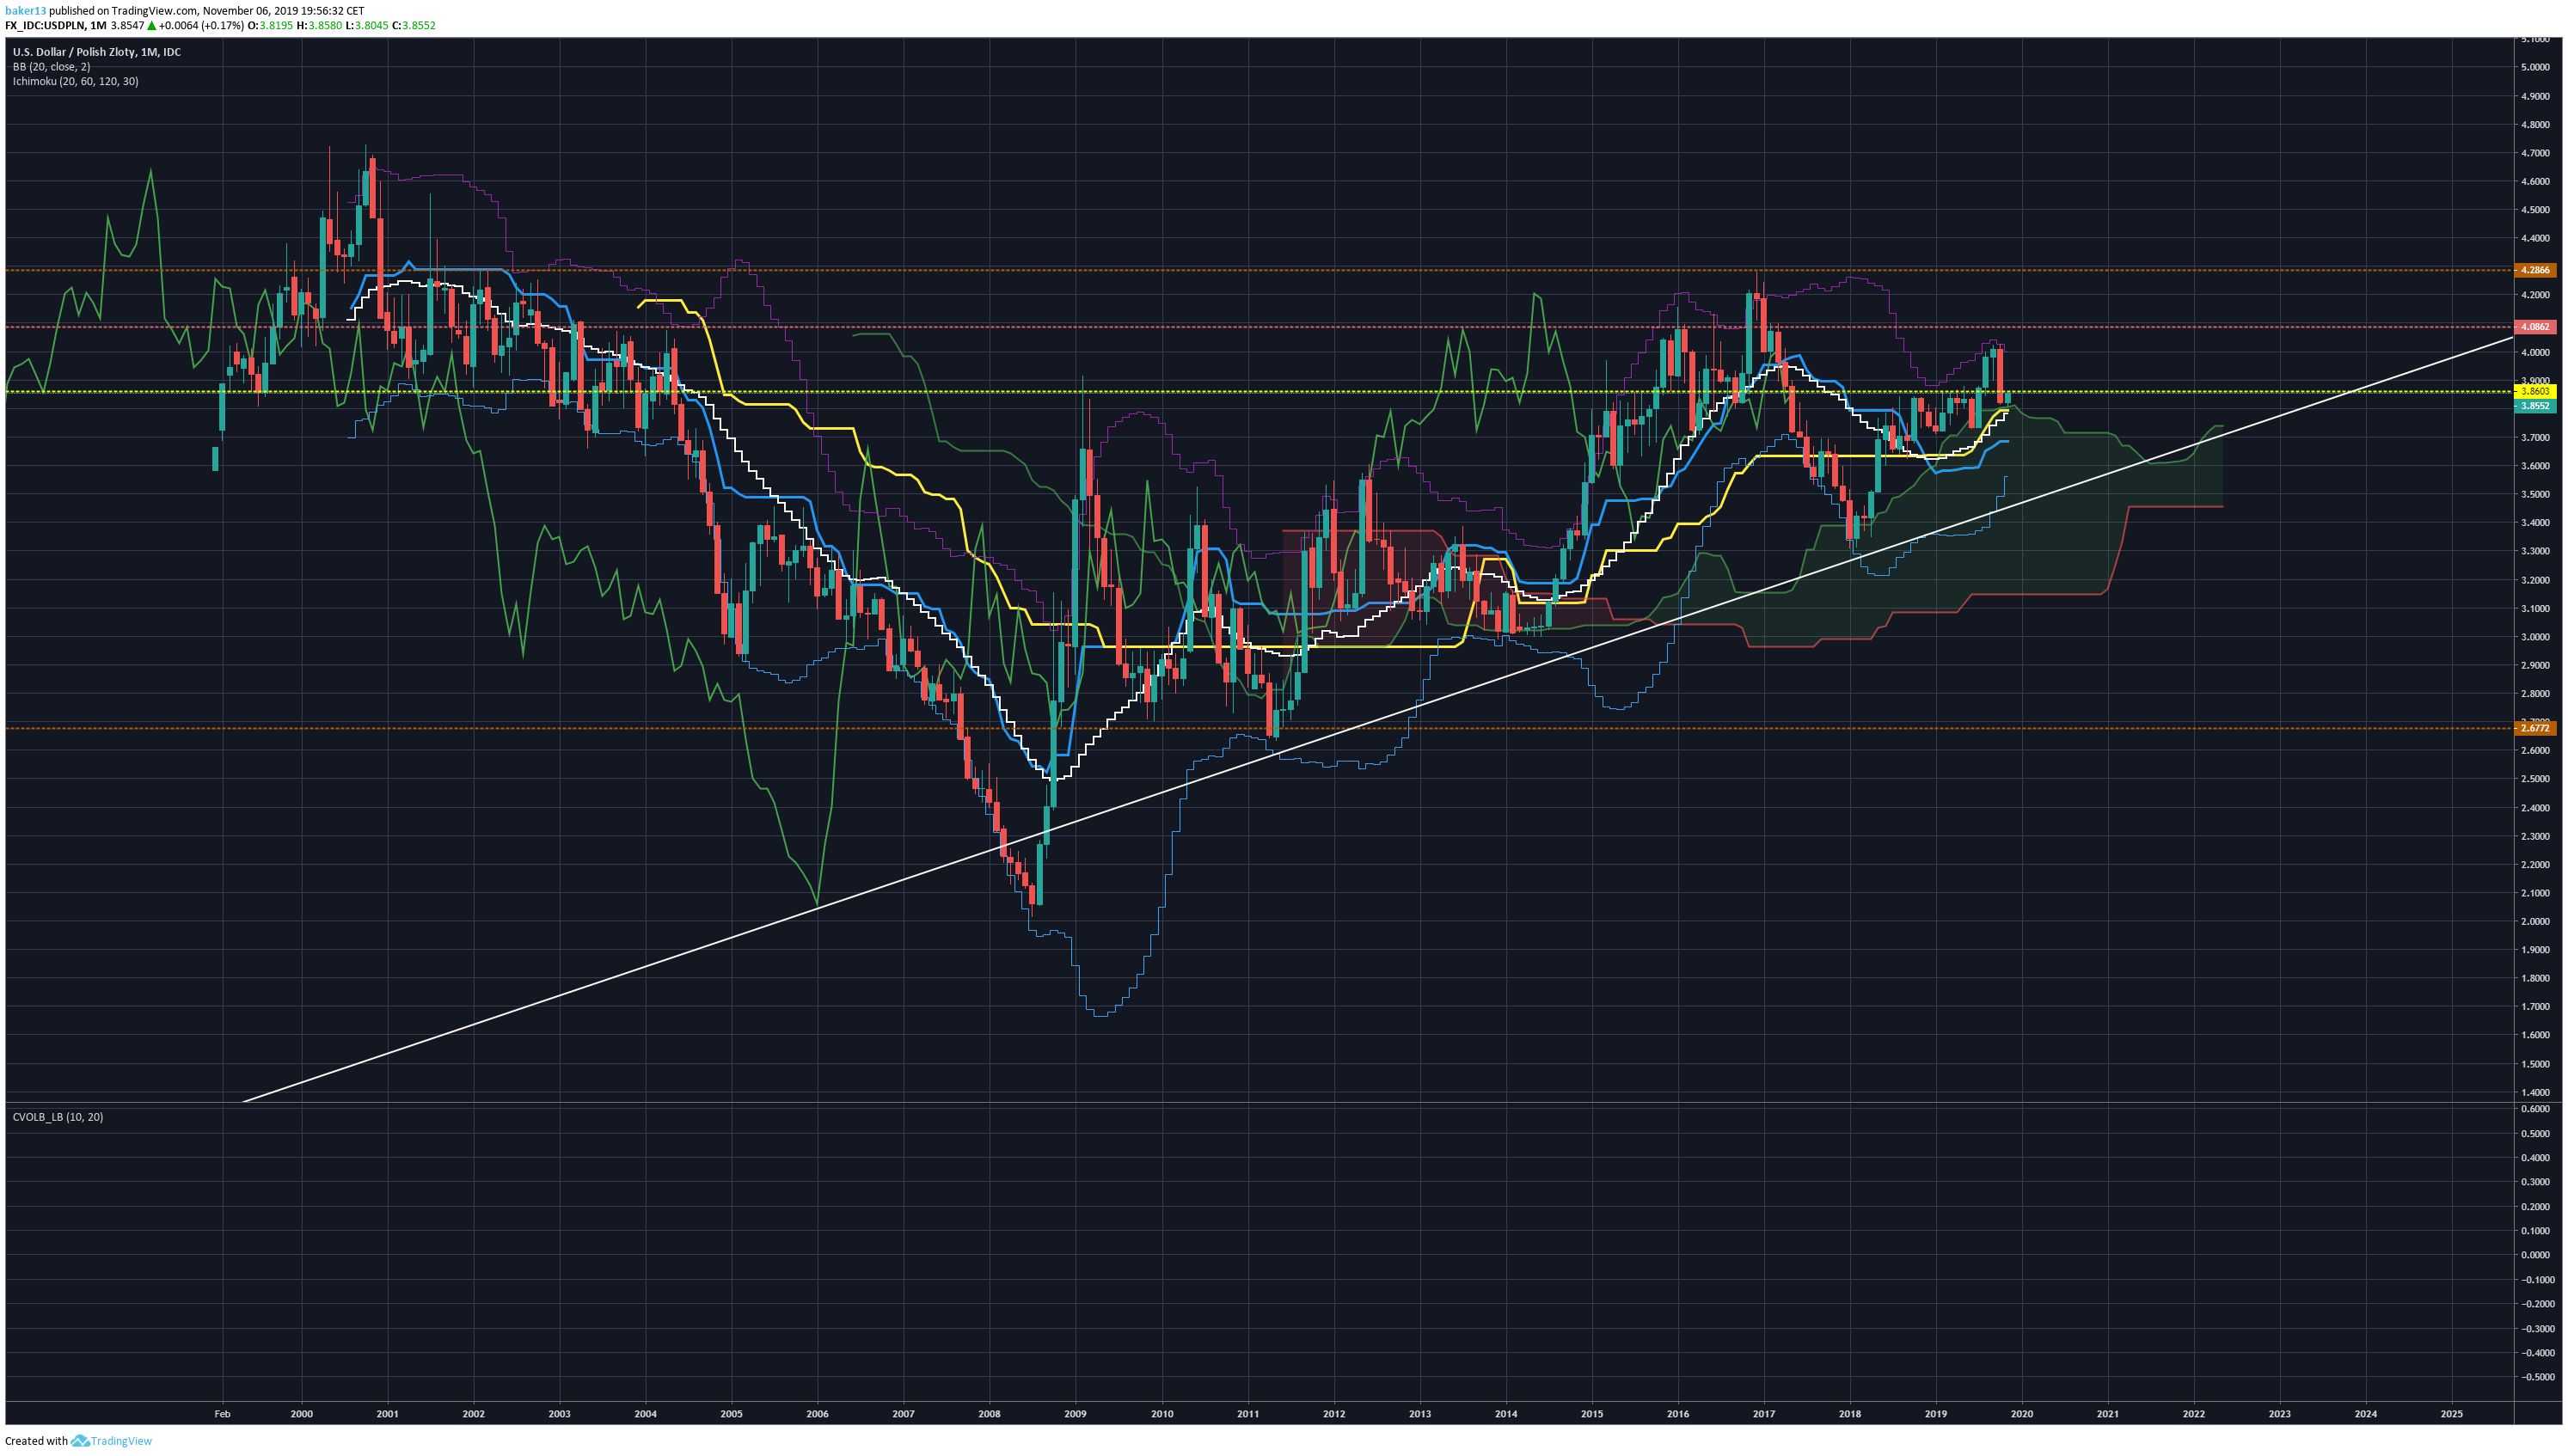Click the FX_IDC:USDPLN, 1M symbol text

point(55,25)
